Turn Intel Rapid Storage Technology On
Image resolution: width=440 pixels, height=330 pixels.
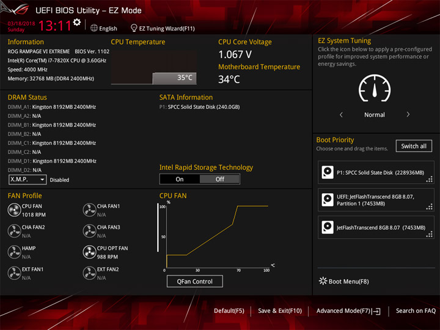(x=180, y=179)
